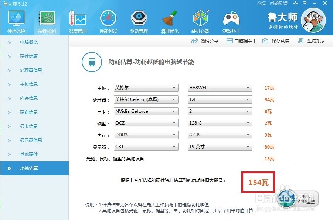Viewport: 333px width, 220px height.
Task: Open 硬盘 capacity dropdown showing 128 G
Action: click(220, 123)
